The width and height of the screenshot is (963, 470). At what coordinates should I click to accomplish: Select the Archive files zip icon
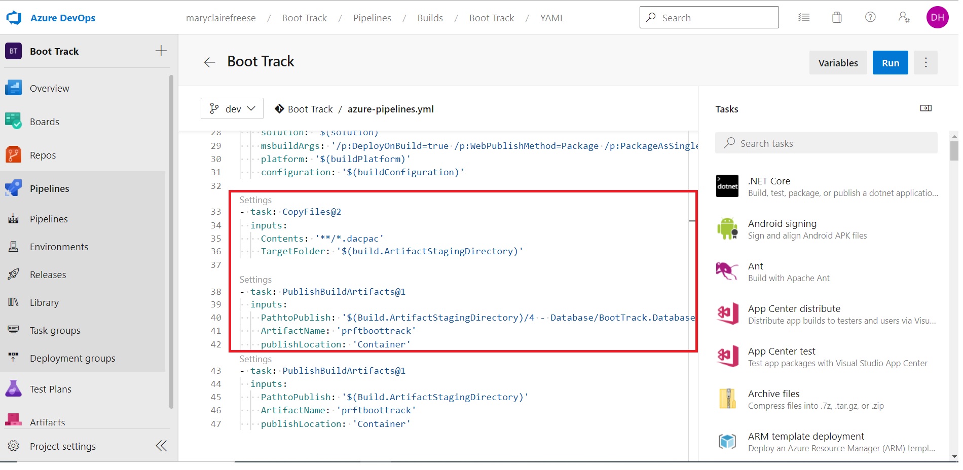point(727,399)
